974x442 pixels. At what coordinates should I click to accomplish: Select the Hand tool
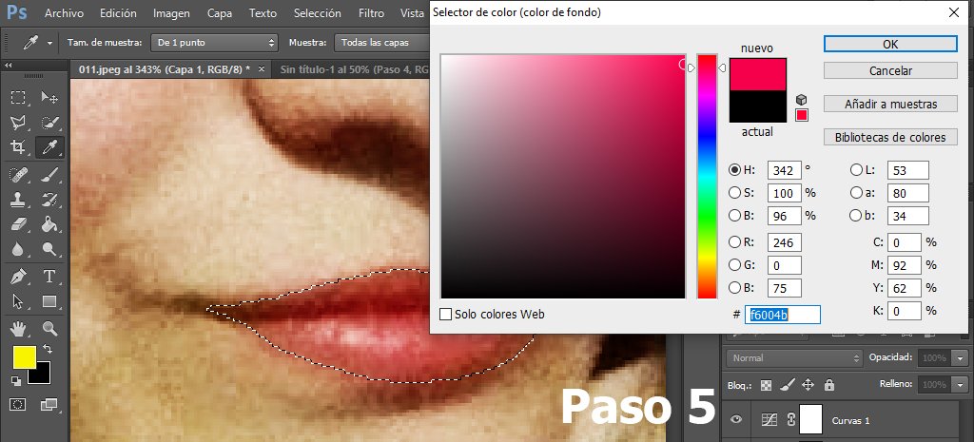point(18,328)
